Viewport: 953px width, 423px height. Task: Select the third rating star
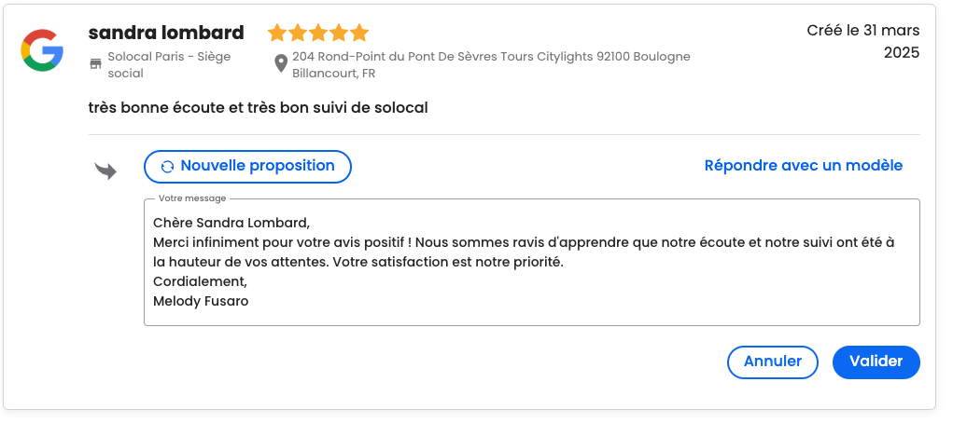(x=318, y=33)
